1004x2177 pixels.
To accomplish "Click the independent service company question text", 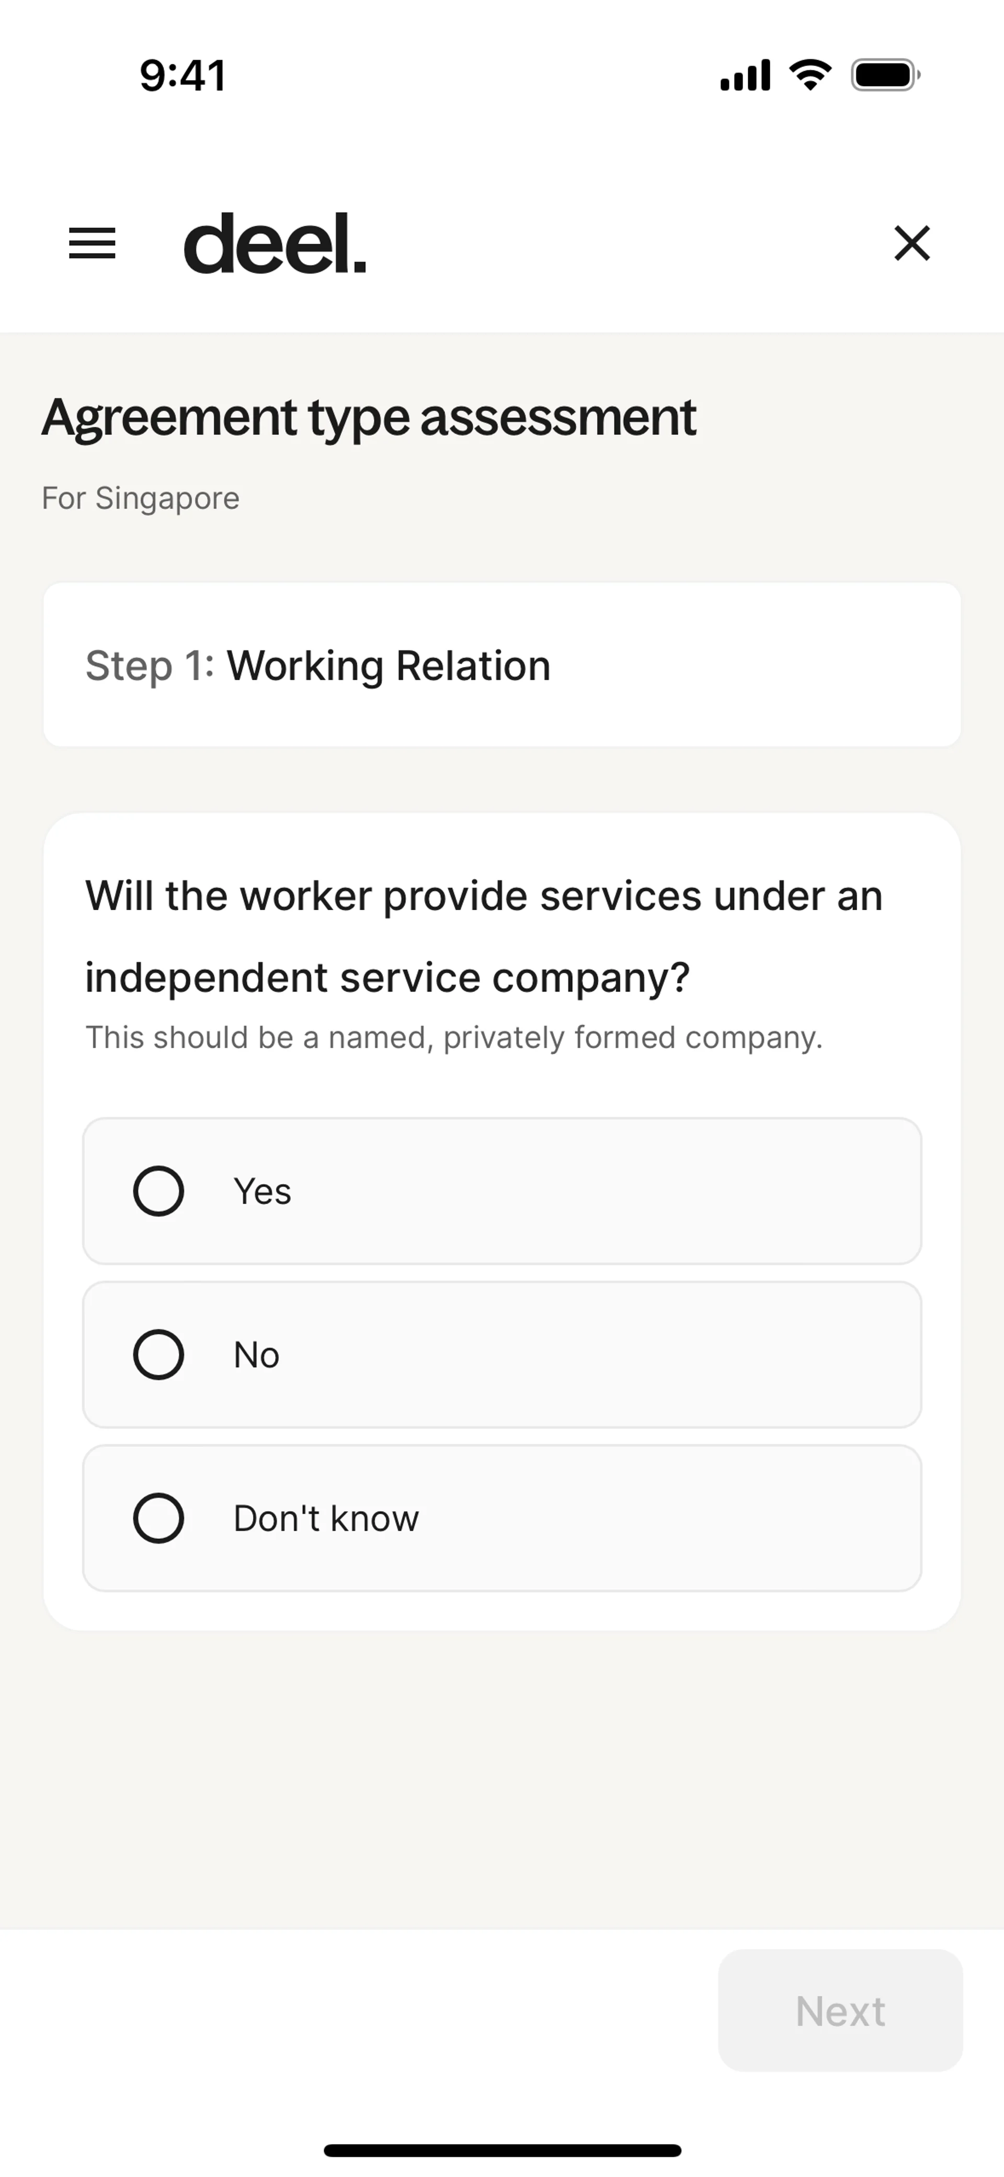I will point(483,936).
